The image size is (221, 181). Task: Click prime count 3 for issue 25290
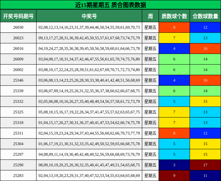coord(174,165)
